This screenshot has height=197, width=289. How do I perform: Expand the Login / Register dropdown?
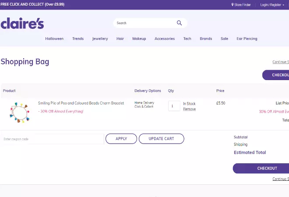tap(272, 5)
